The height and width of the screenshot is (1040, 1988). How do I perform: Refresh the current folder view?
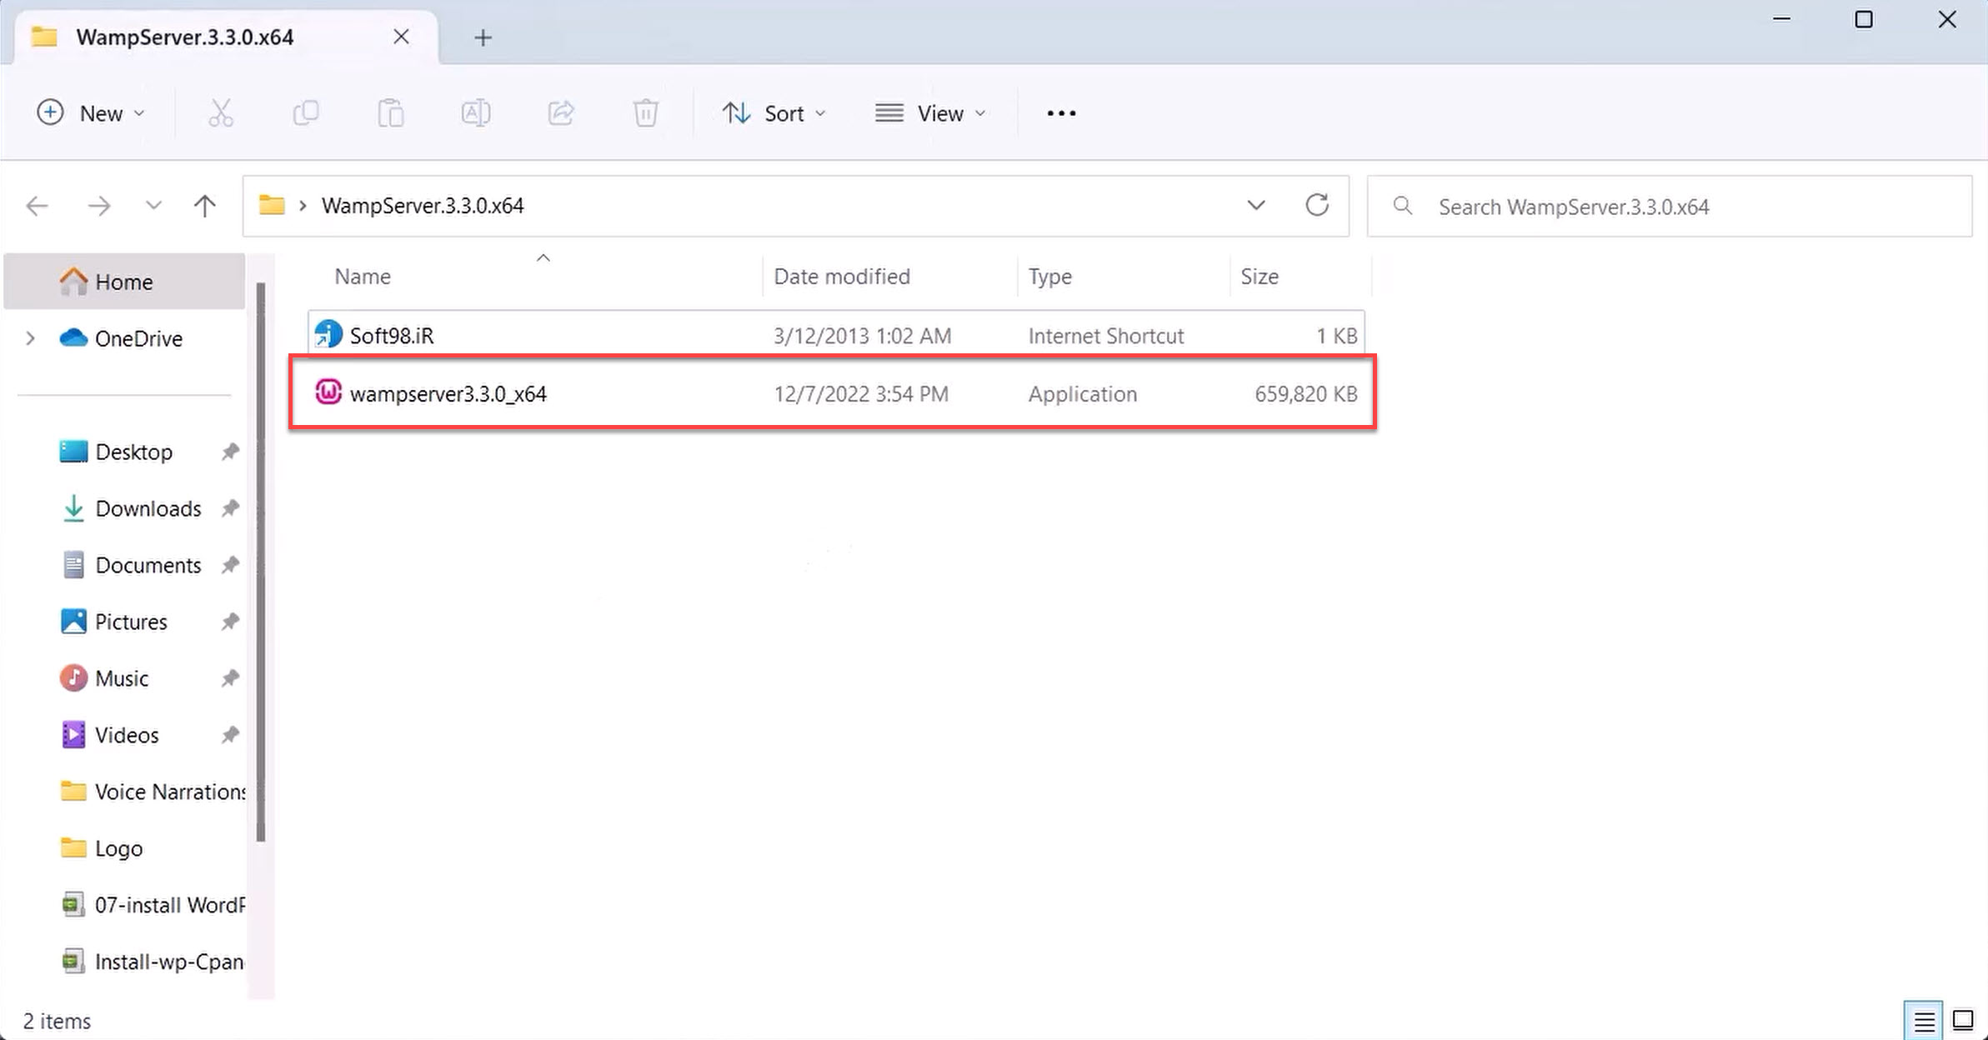click(x=1316, y=205)
